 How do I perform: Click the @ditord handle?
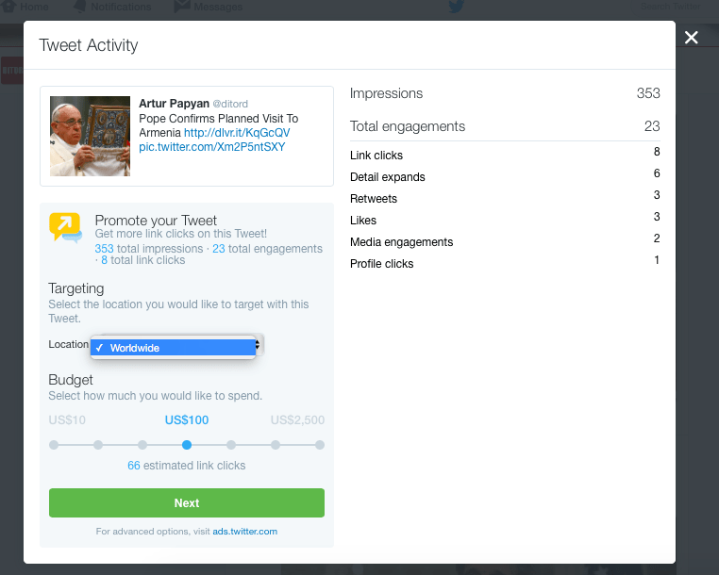pyautogui.click(x=230, y=104)
